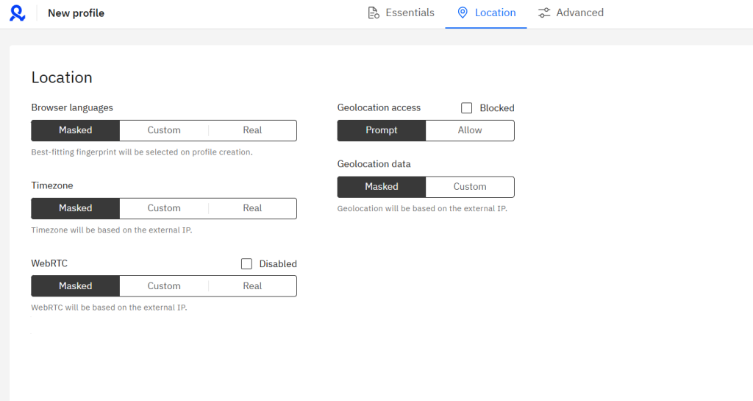Screen dimensions: 753x401
Task: Set Browser languages to Real
Action: coord(252,130)
